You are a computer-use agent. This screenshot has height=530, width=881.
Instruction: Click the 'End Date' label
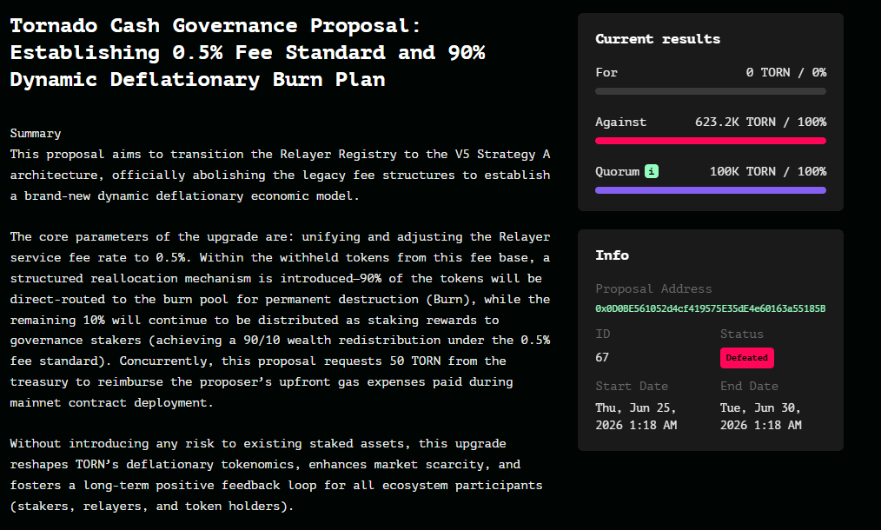click(x=749, y=386)
